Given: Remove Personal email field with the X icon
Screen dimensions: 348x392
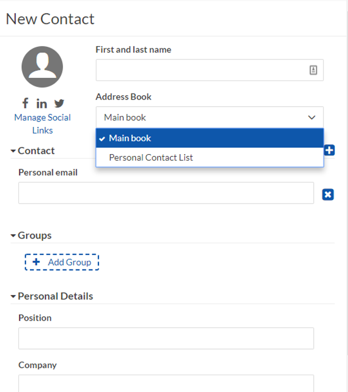Looking at the screenshot, I should coord(328,194).
